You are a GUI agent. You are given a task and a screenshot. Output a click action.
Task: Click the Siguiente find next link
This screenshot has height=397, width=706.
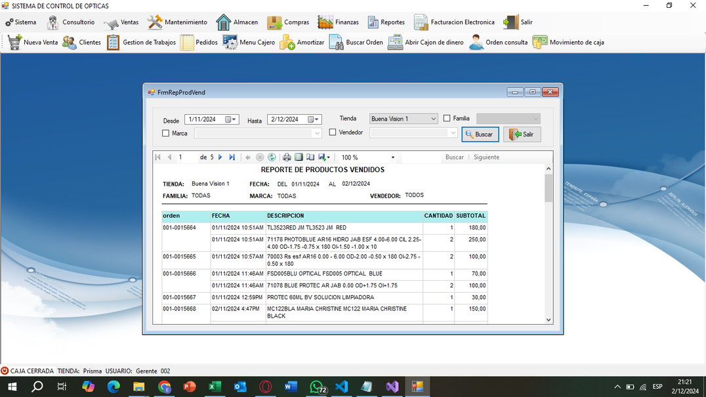tap(486, 157)
